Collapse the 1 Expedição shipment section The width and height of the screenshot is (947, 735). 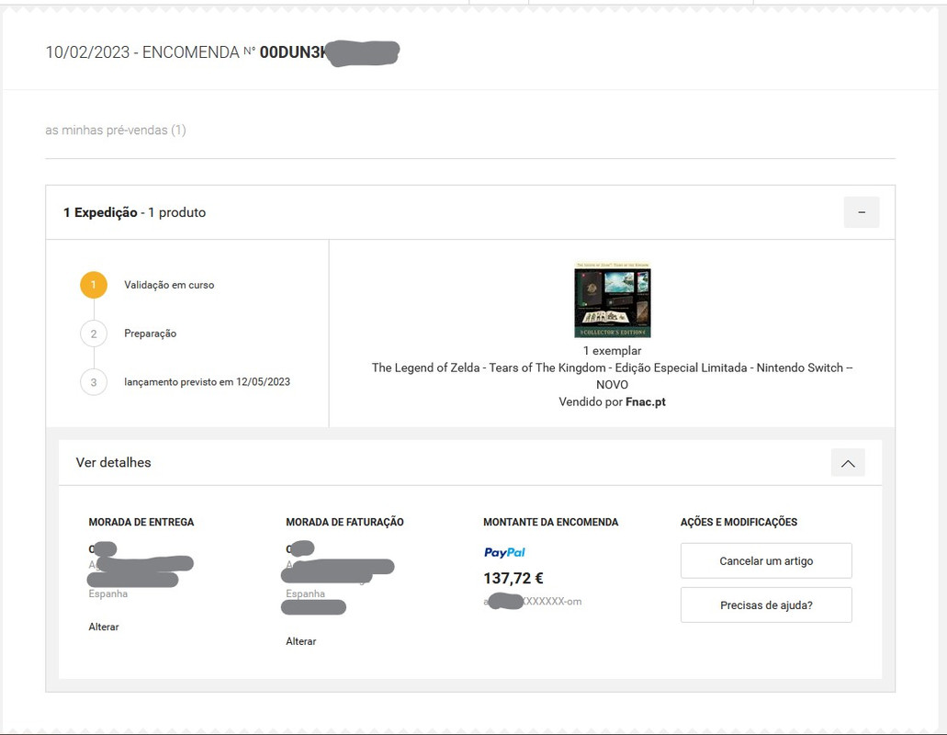pyautogui.click(x=862, y=212)
